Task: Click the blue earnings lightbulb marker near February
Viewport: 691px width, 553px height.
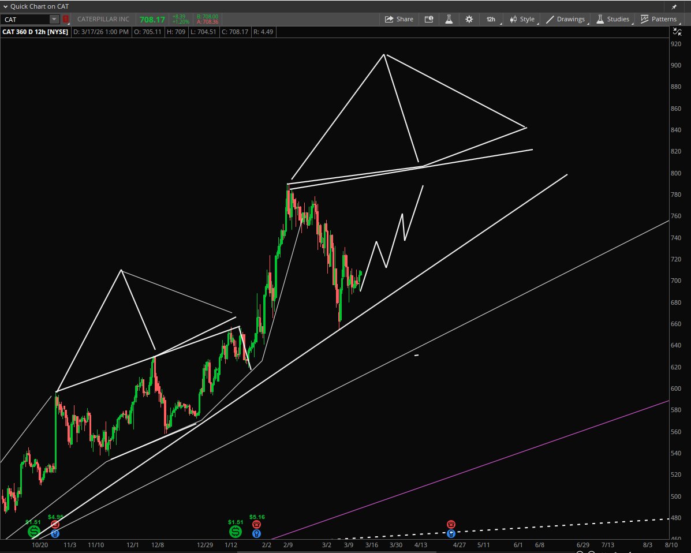Action: 256,533
